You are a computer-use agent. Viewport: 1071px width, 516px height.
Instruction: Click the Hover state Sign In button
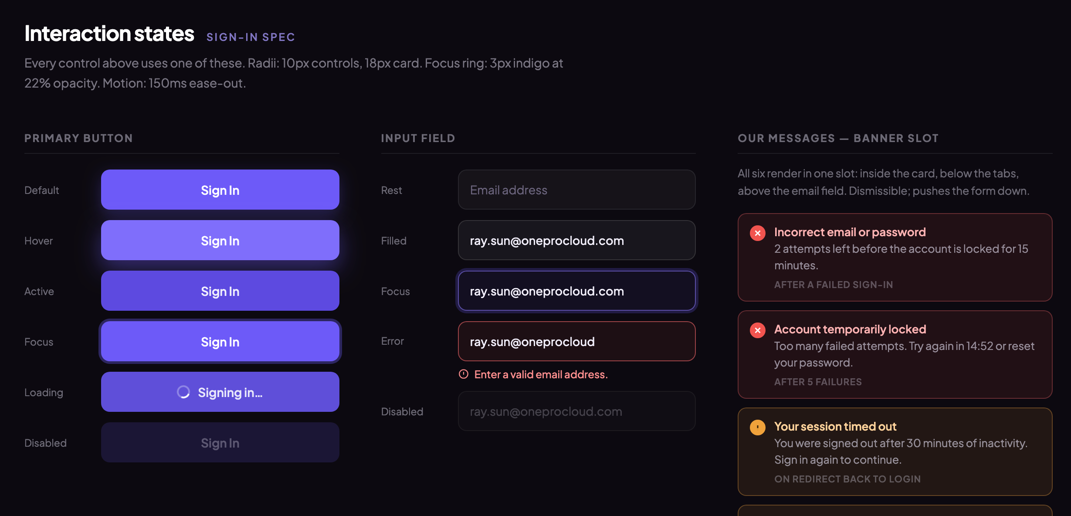pos(220,240)
